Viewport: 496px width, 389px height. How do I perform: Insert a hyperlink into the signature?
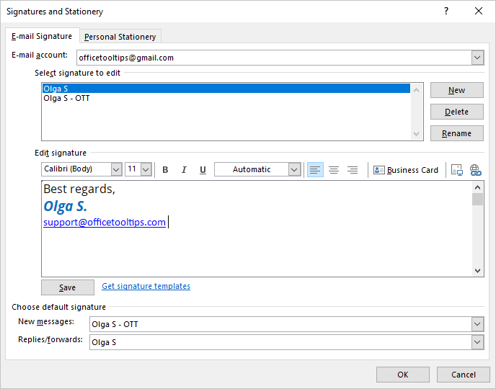pos(475,170)
